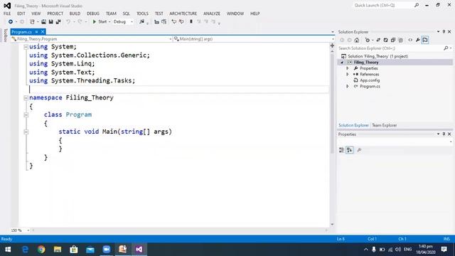The image size is (455, 256).
Task: Expand the Properties tree node
Action: pos(348,68)
